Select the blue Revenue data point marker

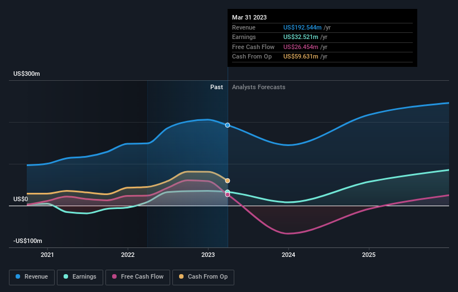(228, 125)
